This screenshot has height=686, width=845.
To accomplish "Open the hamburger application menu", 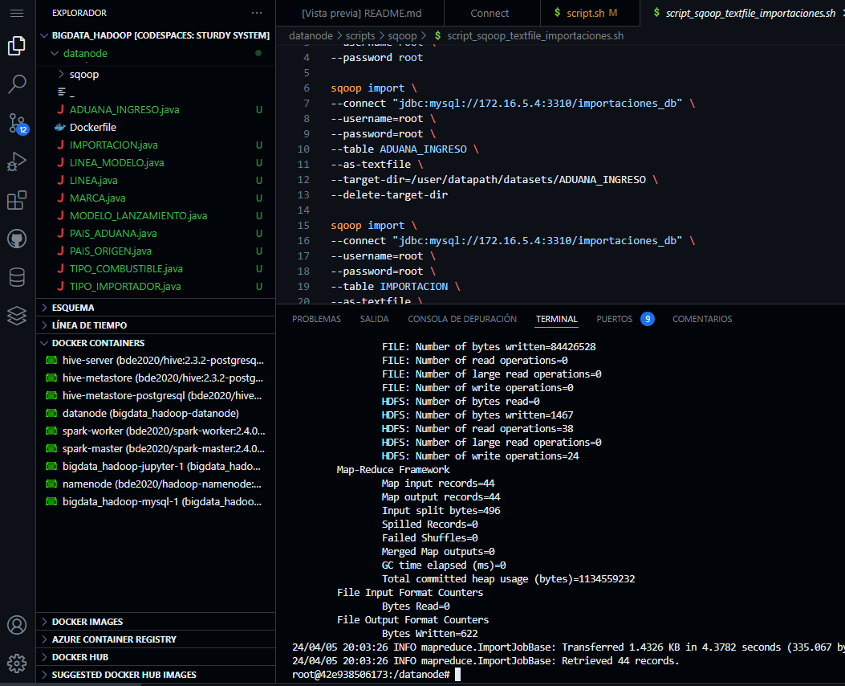I will tap(17, 14).
